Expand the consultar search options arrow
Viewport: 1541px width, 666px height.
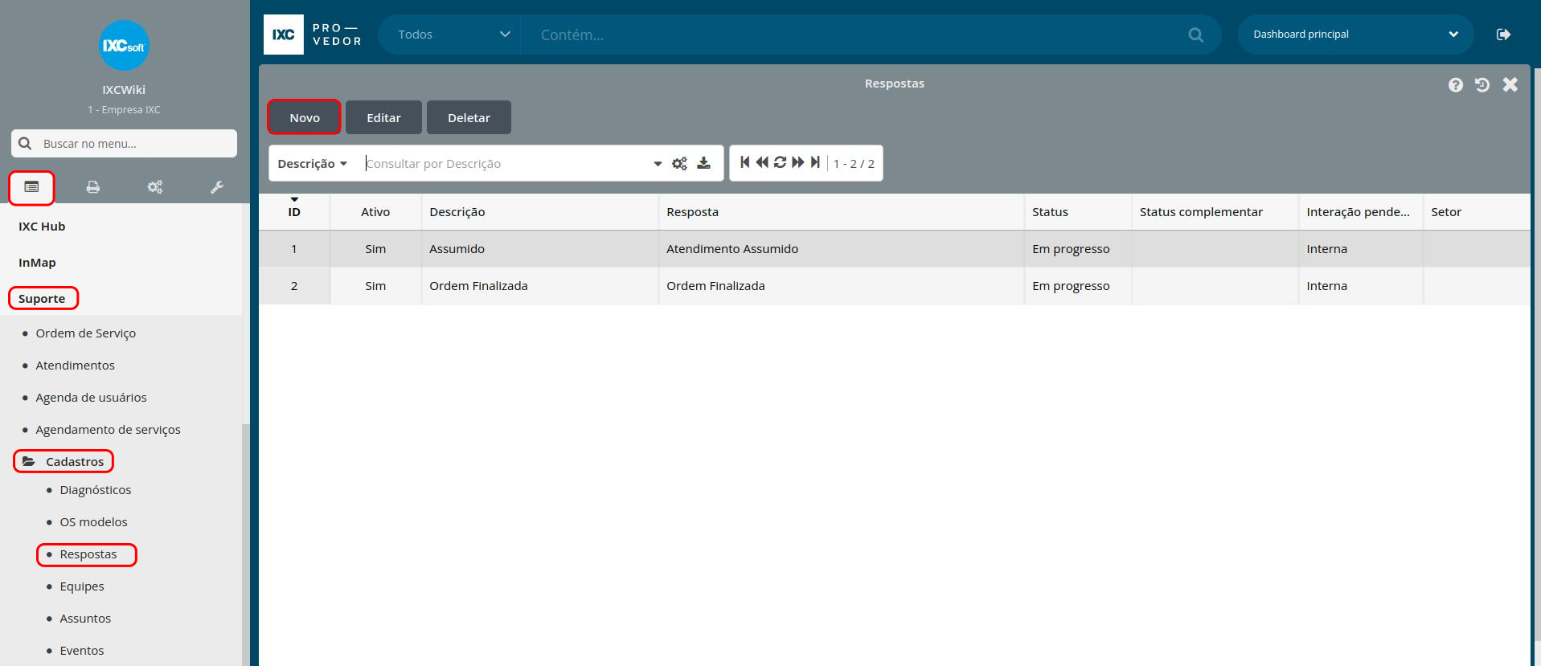(x=658, y=164)
